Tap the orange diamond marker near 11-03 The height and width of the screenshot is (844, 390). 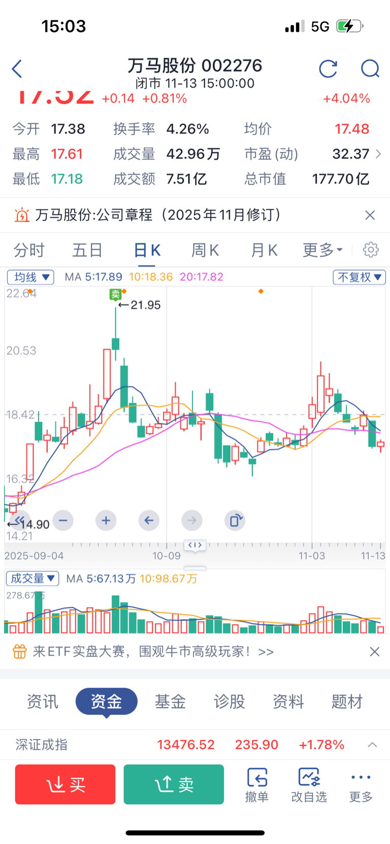[261, 291]
